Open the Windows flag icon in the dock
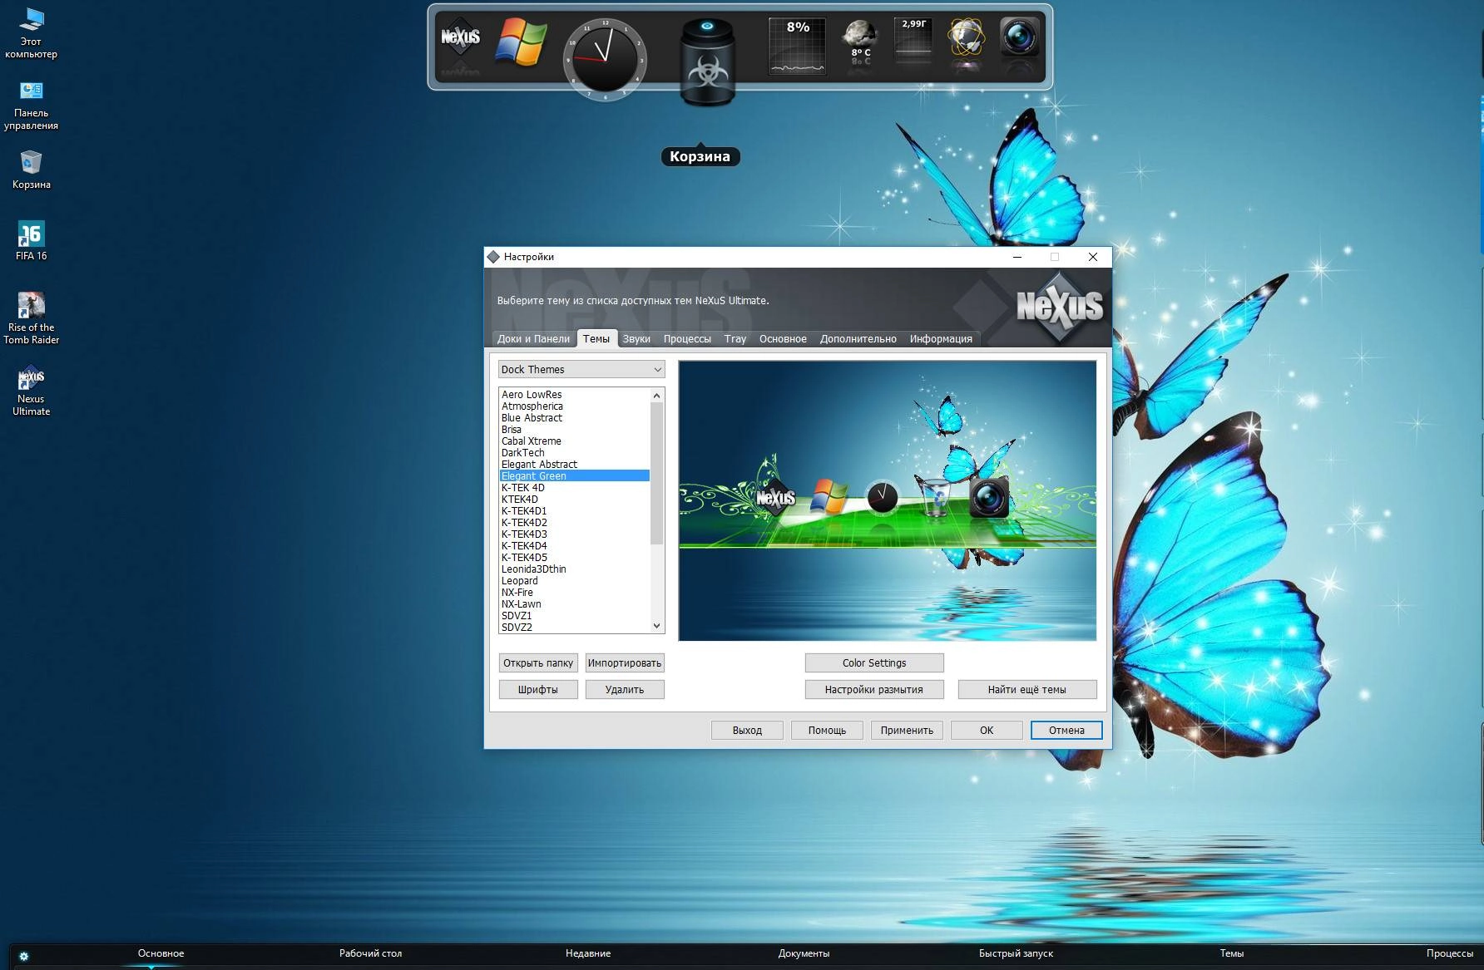This screenshot has height=970, width=1484. point(521,42)
